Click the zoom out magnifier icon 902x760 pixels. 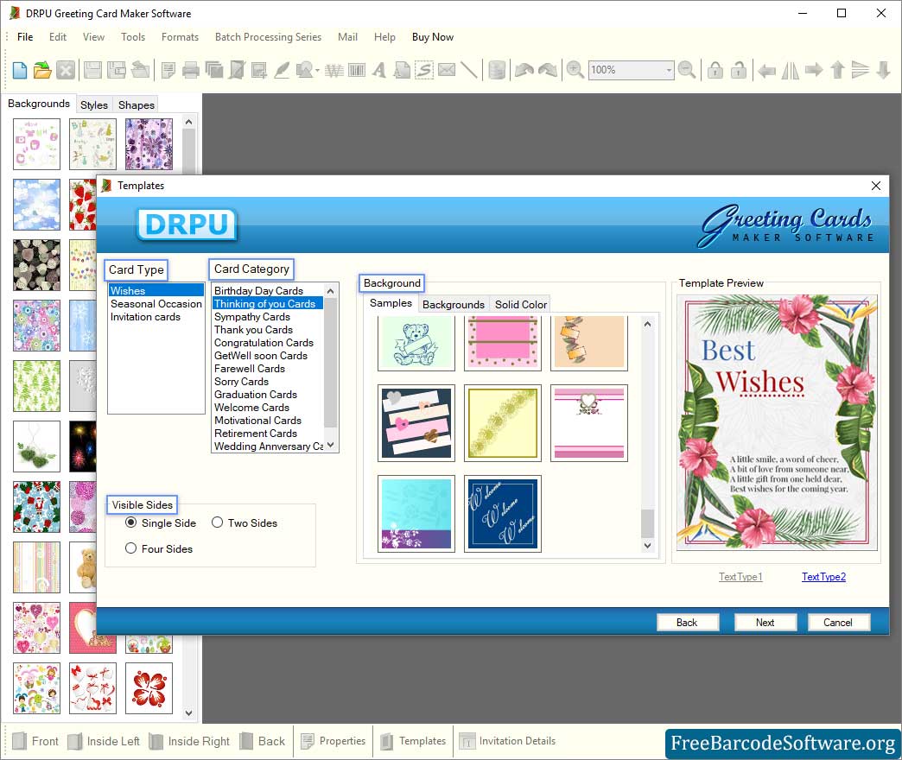click(x=686, y=70)
